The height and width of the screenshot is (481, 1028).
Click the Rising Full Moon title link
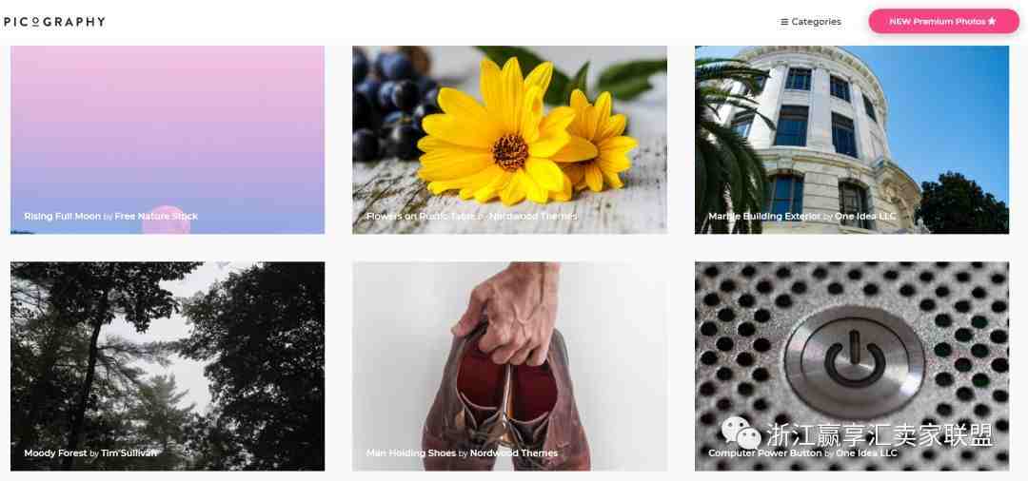point(62,216)
